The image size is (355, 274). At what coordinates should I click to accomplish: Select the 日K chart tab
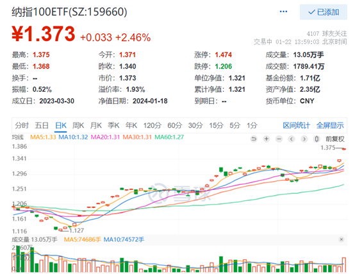click(x=61, y=125)
